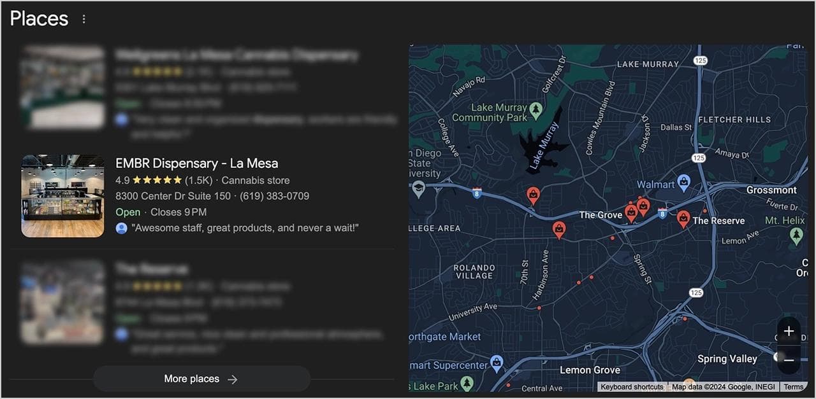Click the red pin beside The Reserve
The width and height of the screenshot is (816, 399).
(x=683, y=218)
